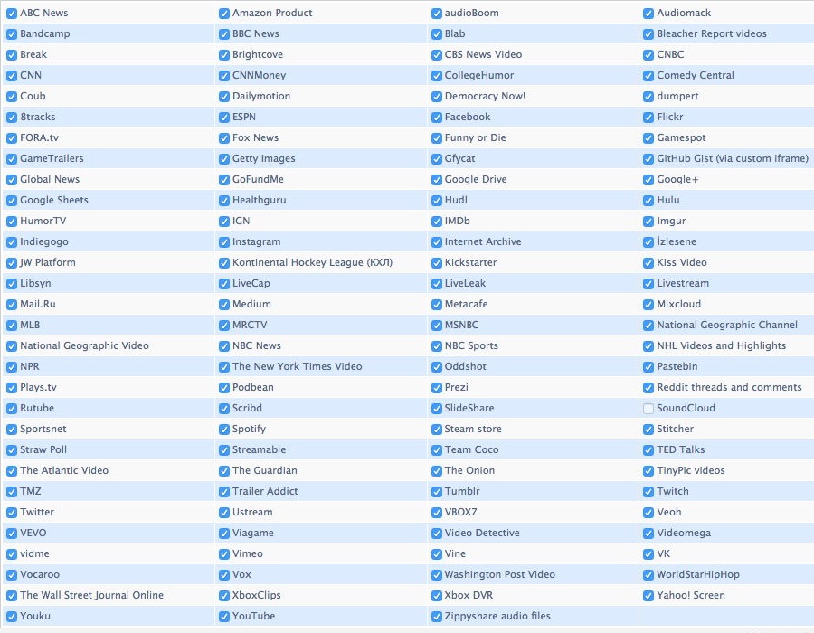Image resolution: width=814 pixels, height=633 pixels.
Task: Select the Bleacher Report videos label
Action: point(712,33)
